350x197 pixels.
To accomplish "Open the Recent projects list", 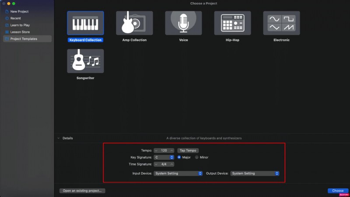I will point(15,18).
